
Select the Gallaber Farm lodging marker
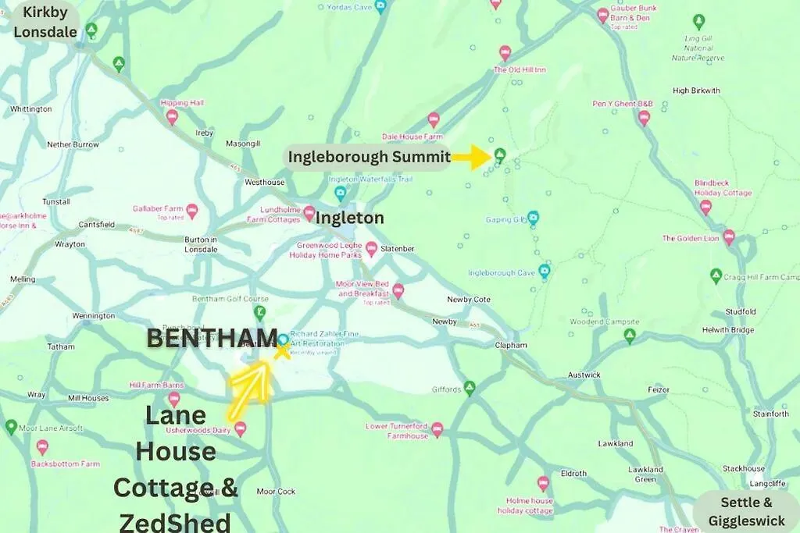(x=192, y=211)
